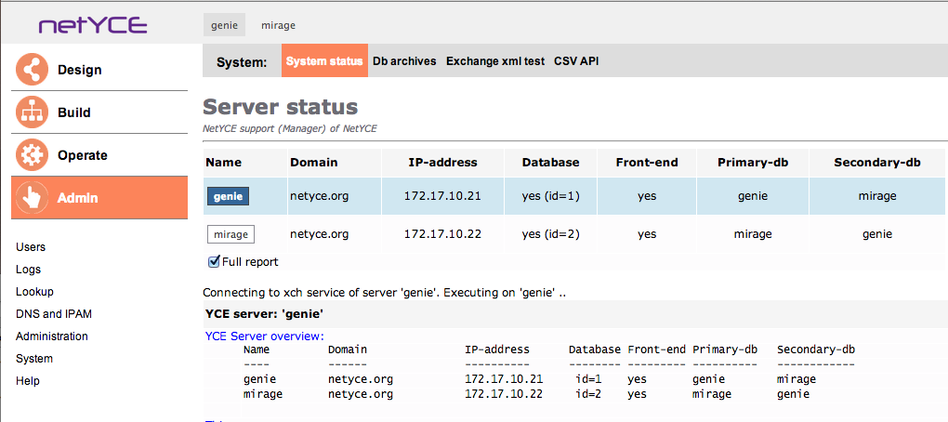Uncheck the Full report checkbox
Image resolution: width=948 pixels, height=422 pixels.
(x=214, y=261)
